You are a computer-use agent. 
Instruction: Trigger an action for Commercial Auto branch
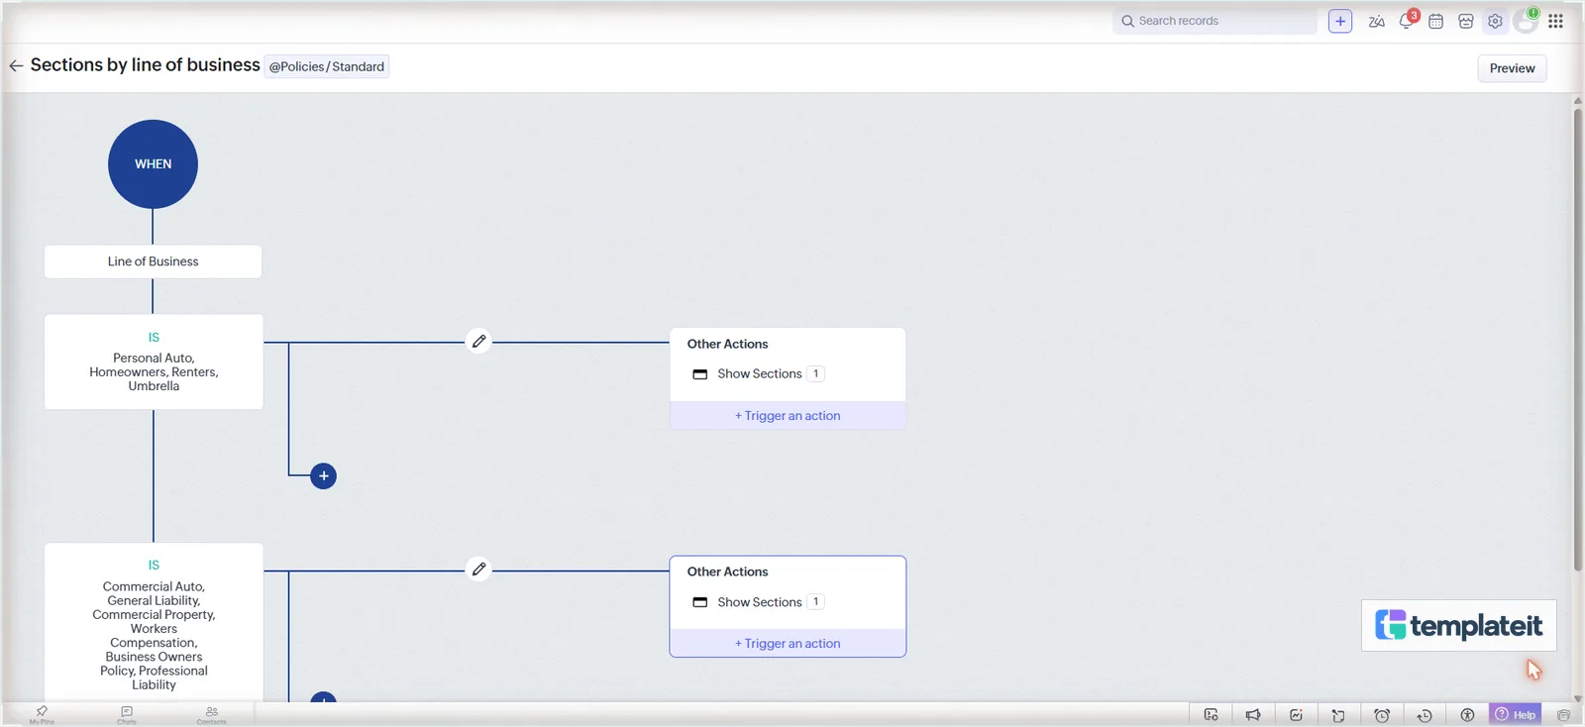tap(788, 644)
